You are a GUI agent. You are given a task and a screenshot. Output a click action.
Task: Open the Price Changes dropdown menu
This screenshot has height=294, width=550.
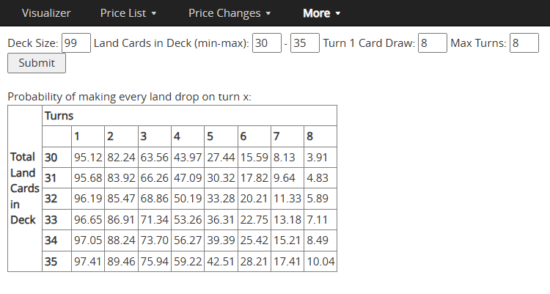(x=230, y=13)
